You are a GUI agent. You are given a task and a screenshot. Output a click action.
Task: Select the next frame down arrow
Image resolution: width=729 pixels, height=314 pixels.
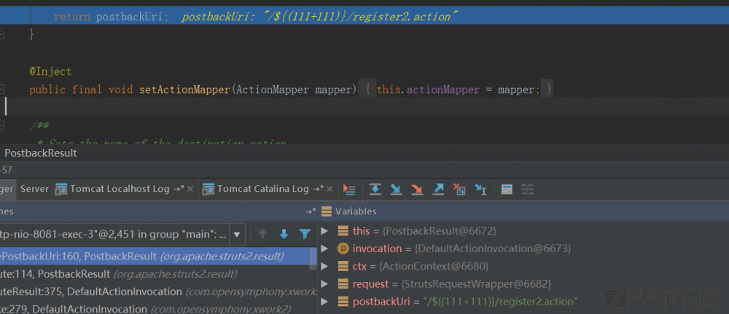click(x=284, y=234)
